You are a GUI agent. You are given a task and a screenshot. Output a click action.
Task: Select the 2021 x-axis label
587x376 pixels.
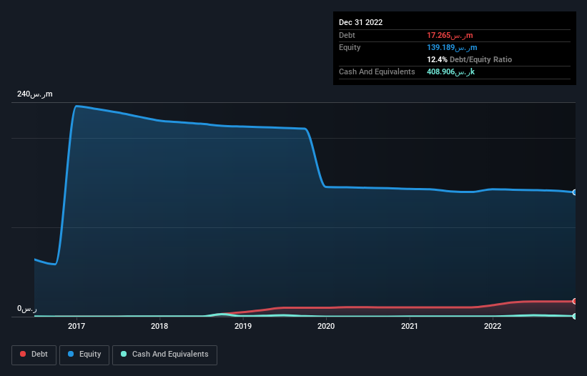[410, 326]
